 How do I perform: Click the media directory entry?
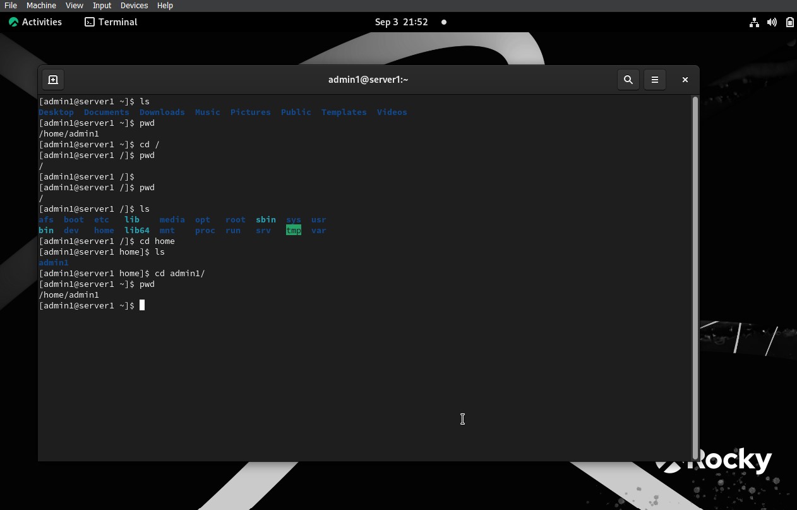click(172, 220)
